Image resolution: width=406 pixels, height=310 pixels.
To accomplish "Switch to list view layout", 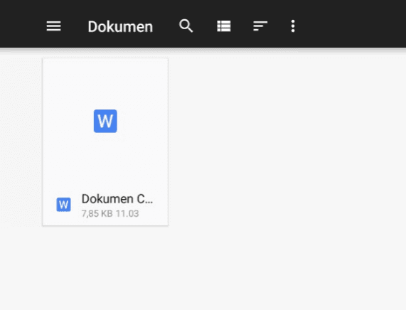I will [x=224, y=26].
